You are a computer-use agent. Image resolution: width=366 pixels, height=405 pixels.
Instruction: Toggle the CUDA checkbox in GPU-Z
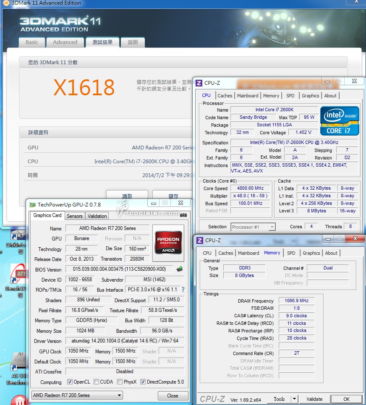96,382
